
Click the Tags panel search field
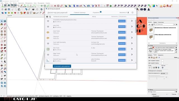[x=164, y=92]
